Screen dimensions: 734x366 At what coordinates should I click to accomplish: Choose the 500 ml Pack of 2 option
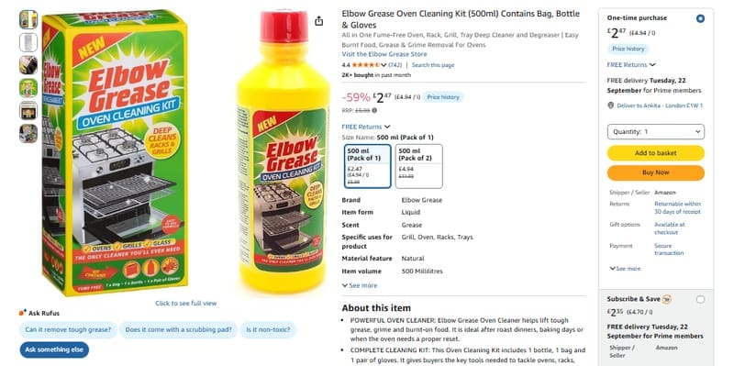pyautogui.click(x=418, y=166)
